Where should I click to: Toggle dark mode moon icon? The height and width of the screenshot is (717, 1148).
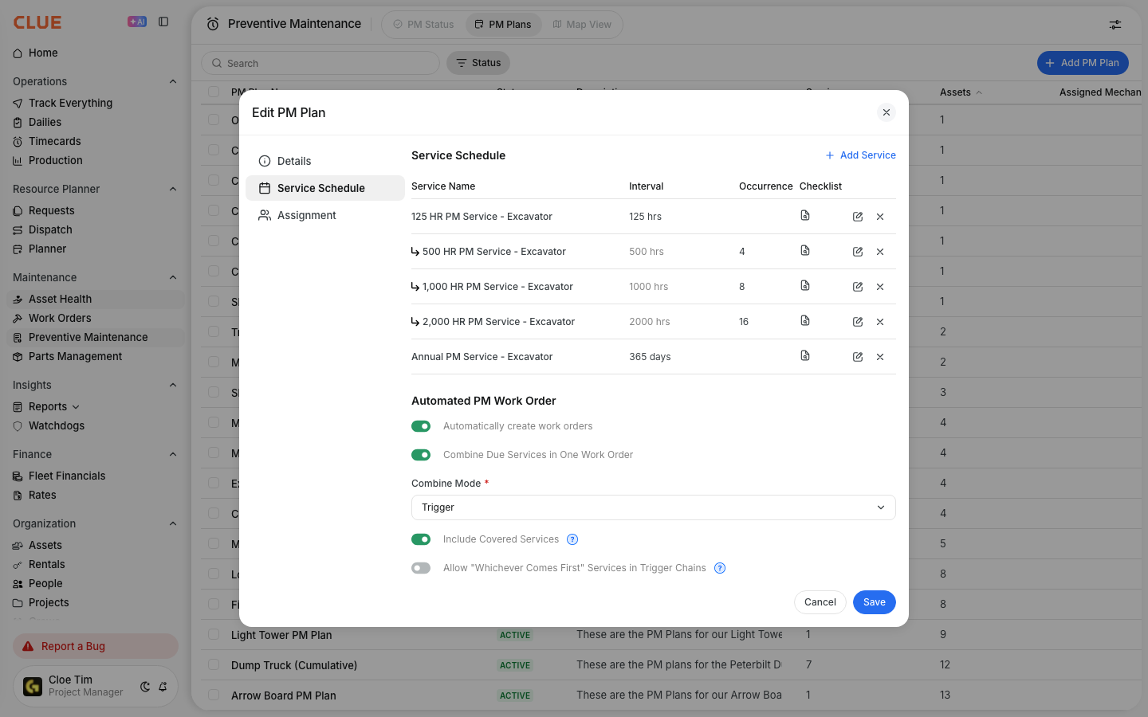click(145, 687)
